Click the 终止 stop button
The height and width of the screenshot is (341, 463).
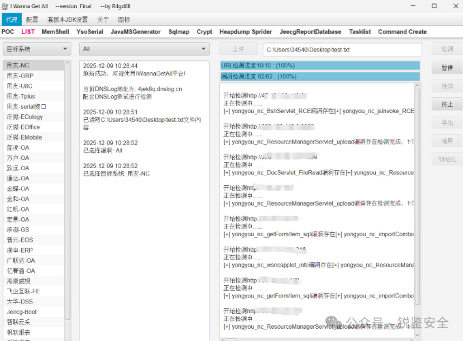point(447,104)
